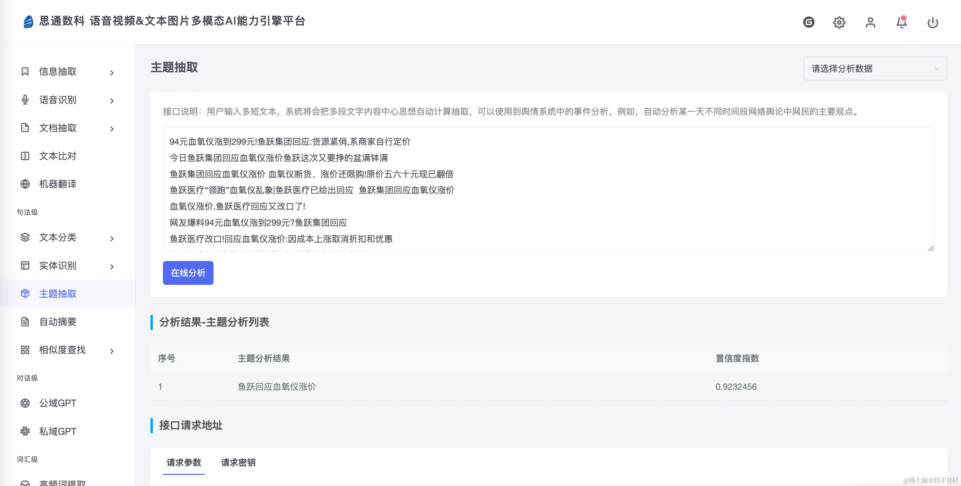Open the settings gear icon

coord(839,22)
